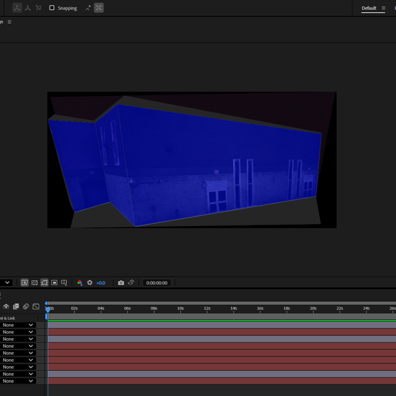396x396 pixels.
Task: Open the magnification dropdown in the viewer
Action: coord(7,283)
